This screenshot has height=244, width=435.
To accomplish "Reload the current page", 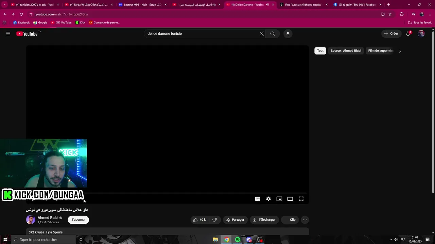I will coord(21,14).
